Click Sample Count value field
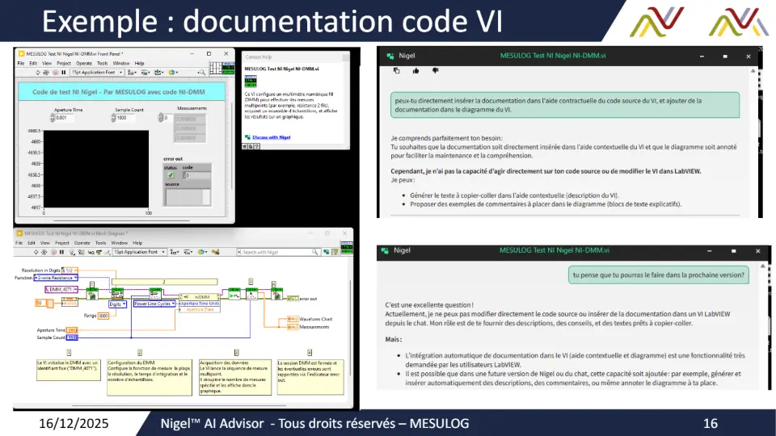The image size is (776, 436). (x=125, y=118)
